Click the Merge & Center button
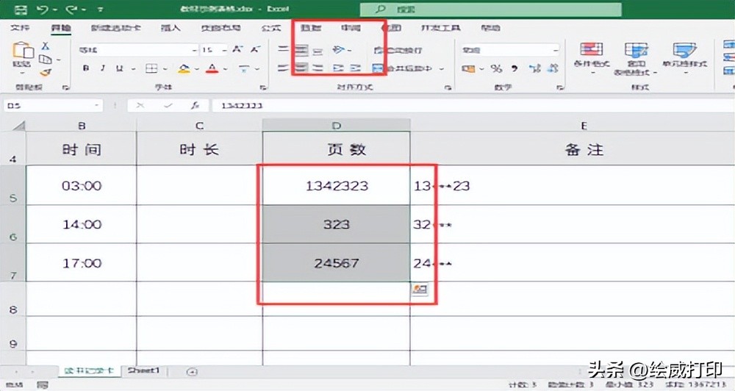The height and width of the screenshot is (391, 735). (x=403, y=69)
